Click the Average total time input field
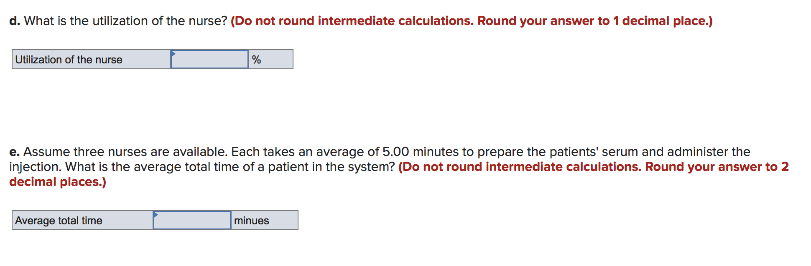This screenshot has width=811, height=266. click(192, 221)
